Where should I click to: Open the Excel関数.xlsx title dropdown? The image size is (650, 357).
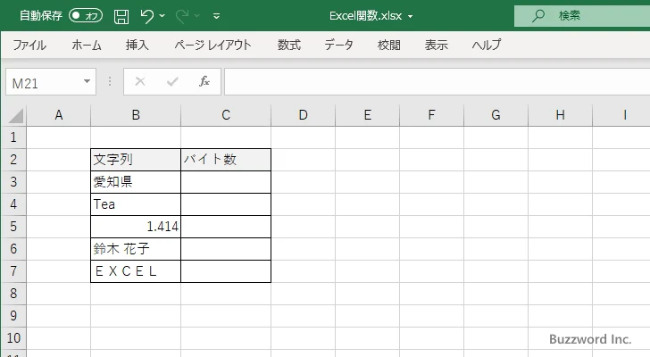pyautogui.click(x=411, y=17)
